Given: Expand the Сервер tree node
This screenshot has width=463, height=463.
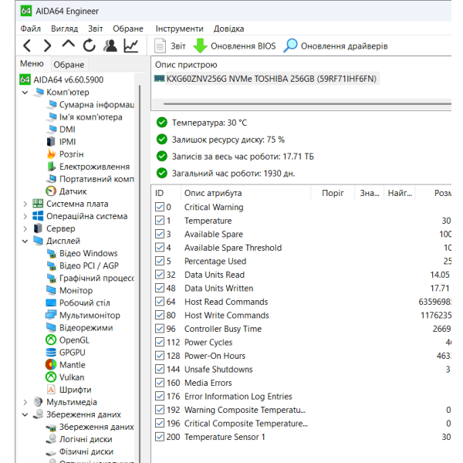Looking at the screenshot, I should click(25, 229).
